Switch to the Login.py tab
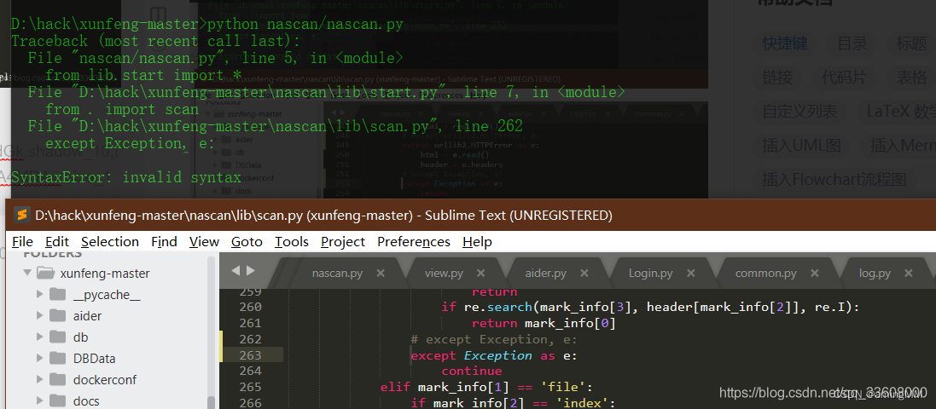The width and height of the screenshot is (936, 409). click(651, 274)
